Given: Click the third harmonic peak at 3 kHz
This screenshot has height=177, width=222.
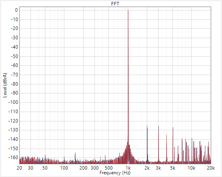Looking at the screenshot, I should pyautogui.click(x=158, y=126).
